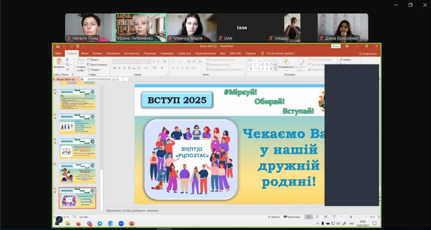The height and width of the screenshot is (230, 431).
Task: Open the Макет layout dropdown
Action: point(94,60)
